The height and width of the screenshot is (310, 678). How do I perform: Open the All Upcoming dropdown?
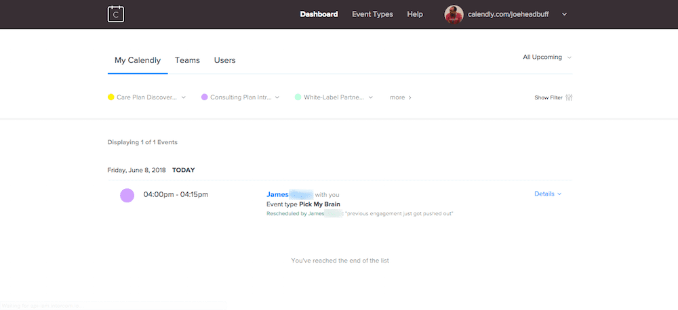tap(547, 57)
